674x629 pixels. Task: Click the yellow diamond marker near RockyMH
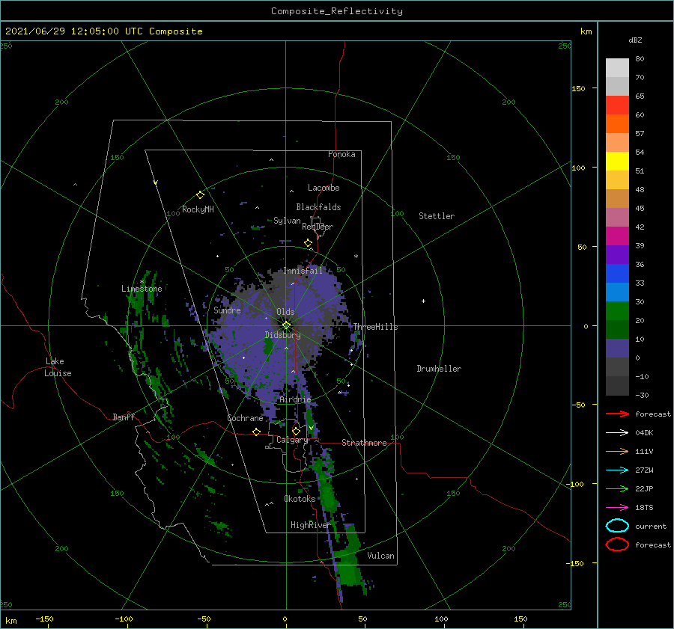200,195
